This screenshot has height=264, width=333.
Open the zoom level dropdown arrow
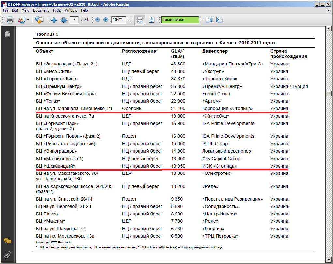[x=128, y=20]
